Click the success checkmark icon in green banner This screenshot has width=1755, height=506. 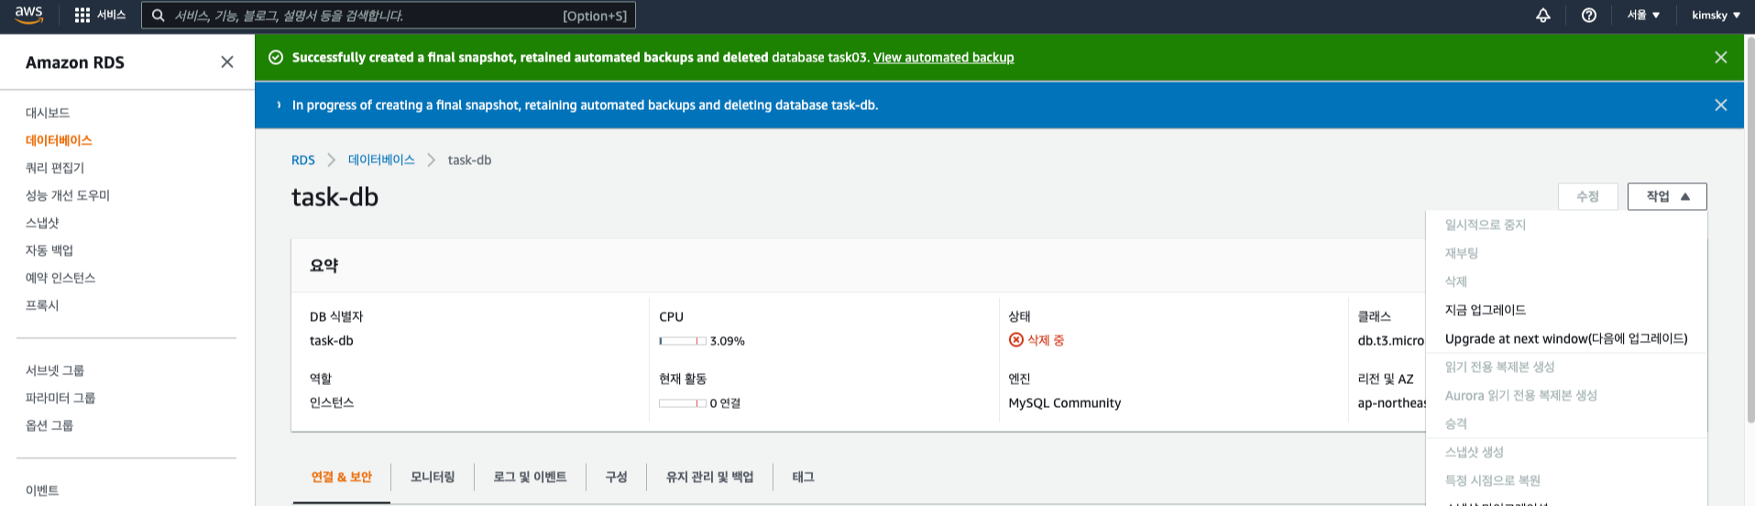point(275,57)
